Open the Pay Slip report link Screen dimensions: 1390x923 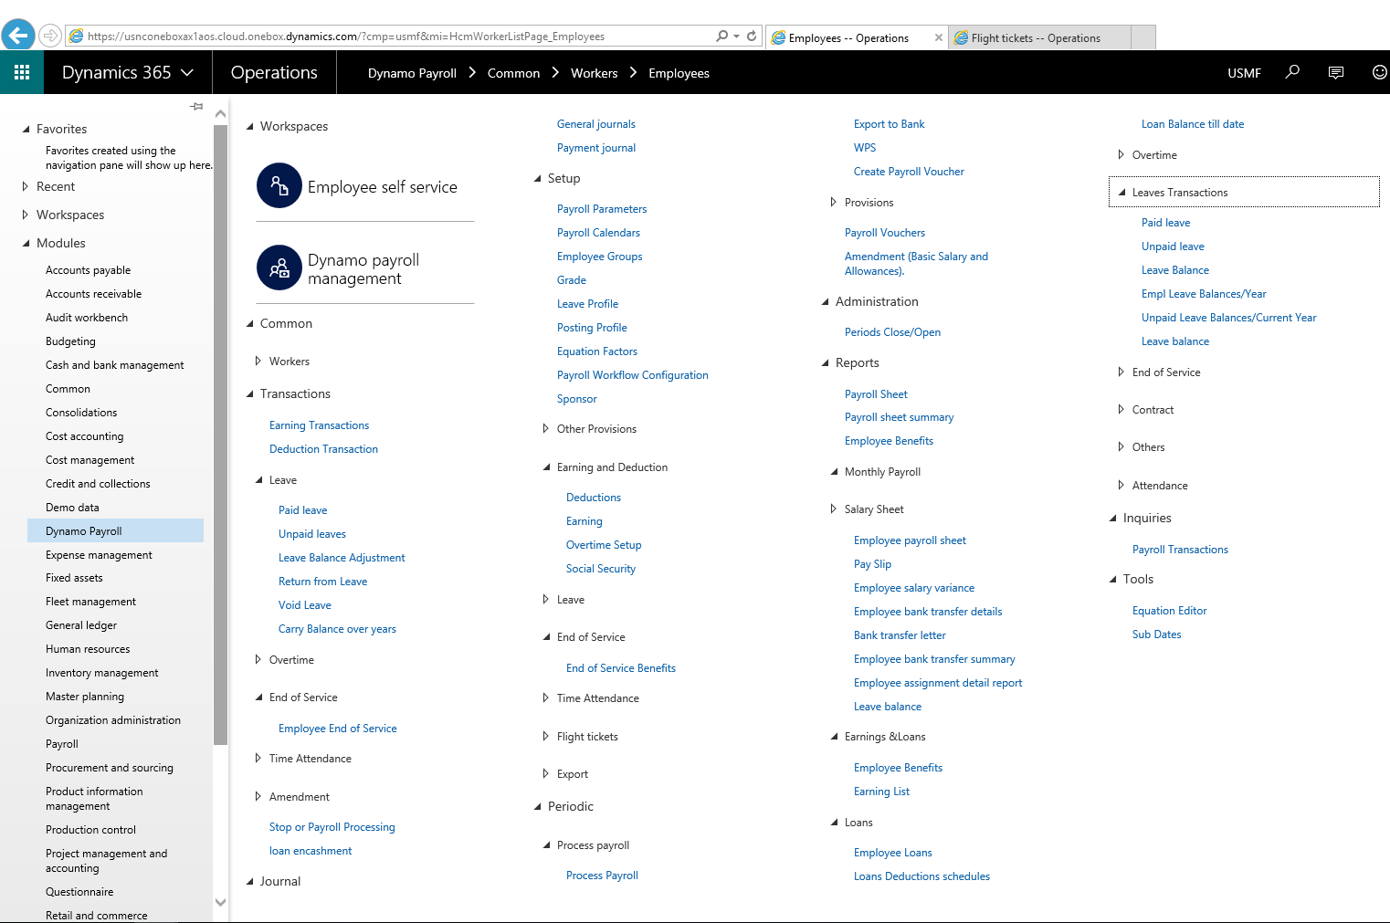(x=872, y=564)
